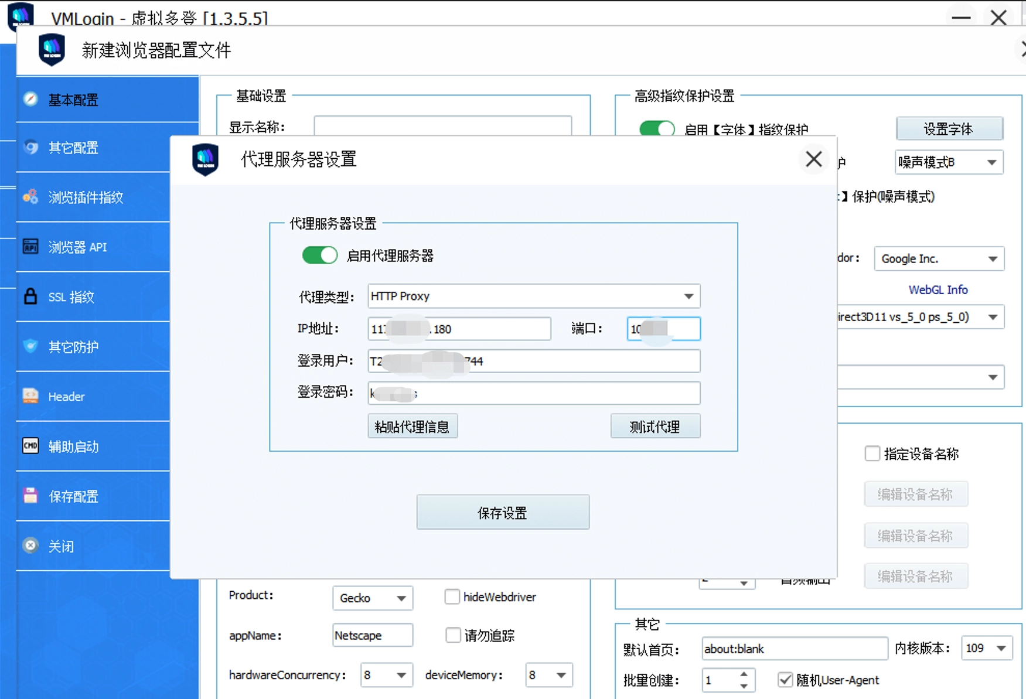Image resolution: width=1026 pixels, height=699 pixels.
Task: Click the 保存设置 button
Action: click(x=503, y=513)
